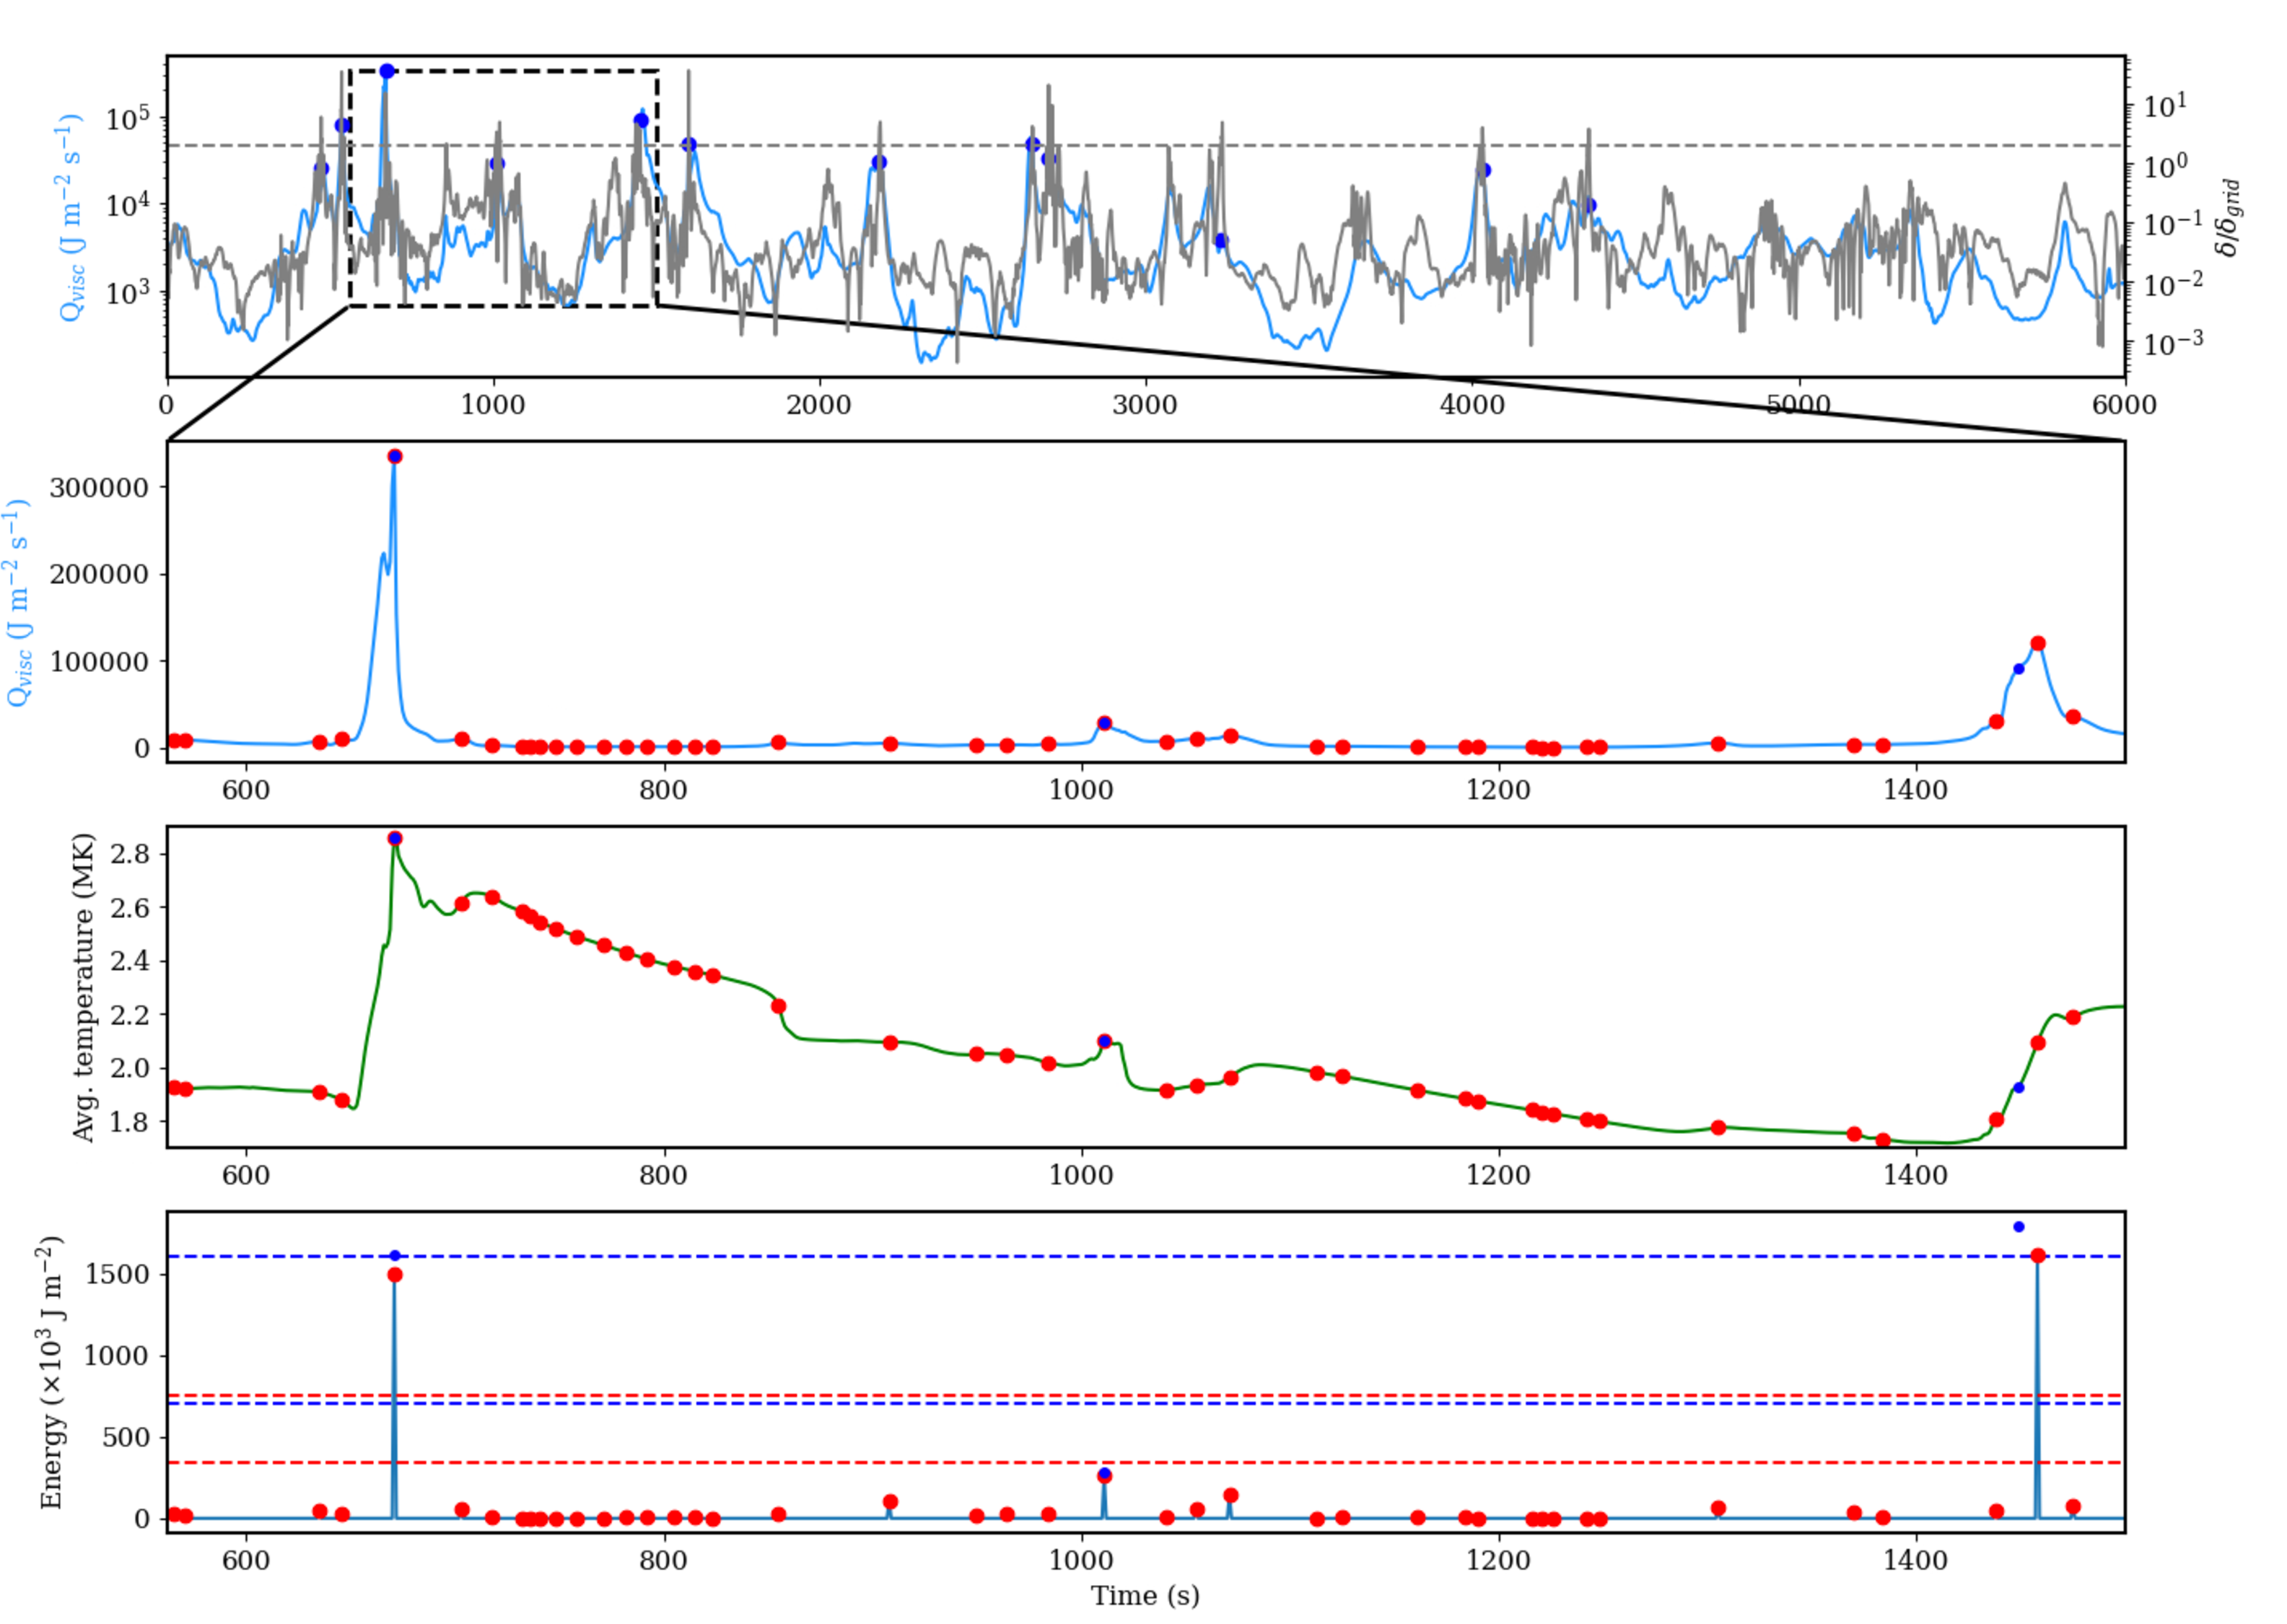This screenshot has height=1624, width=2287.
Task: Click the δ/δgrid right axis label
Action: (x=2228, y=218)
